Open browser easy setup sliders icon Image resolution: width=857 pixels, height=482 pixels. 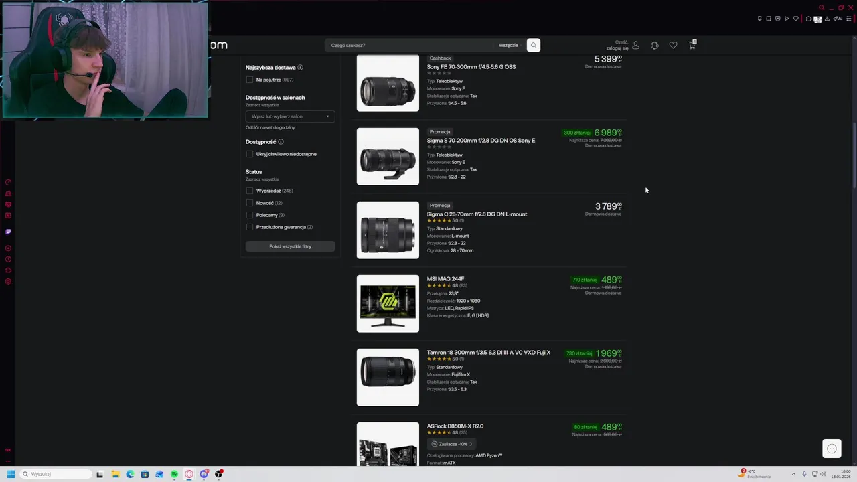(x=849, y=19)
